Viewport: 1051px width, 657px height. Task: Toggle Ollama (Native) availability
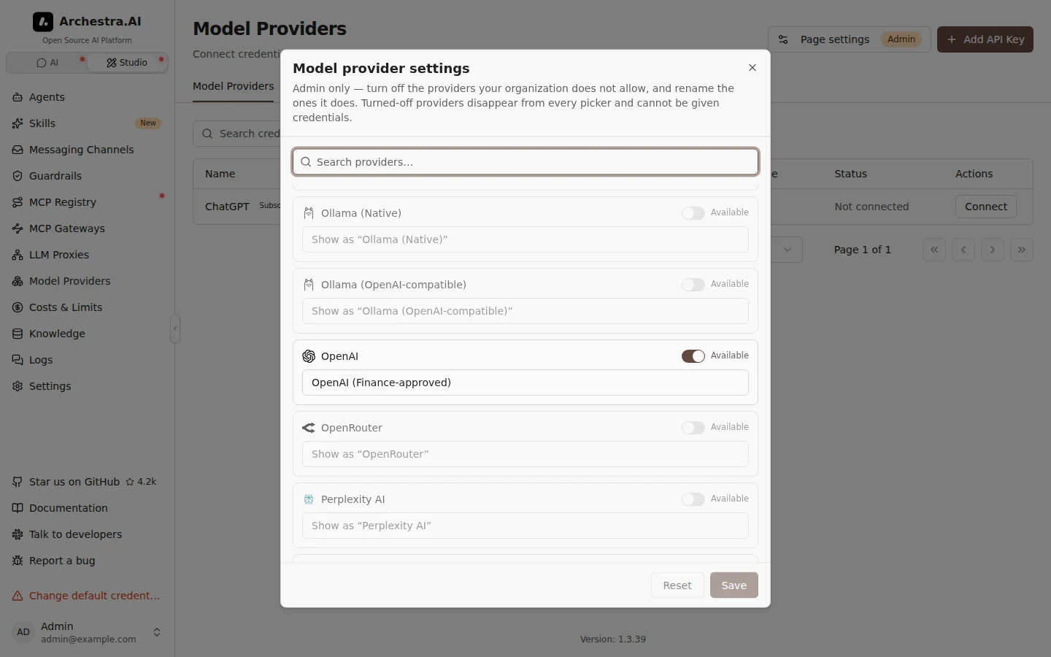pyautogui.click(x=693, y=213)
